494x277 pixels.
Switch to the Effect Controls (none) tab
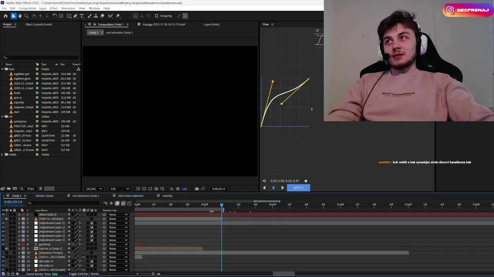pyautogui.click(x=39, y=24)
